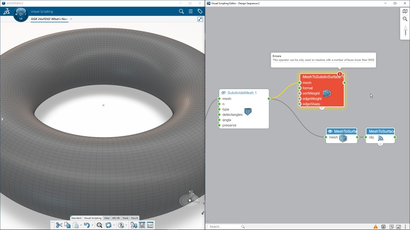Click the tag icon in the top bar

tap(200, 11)
